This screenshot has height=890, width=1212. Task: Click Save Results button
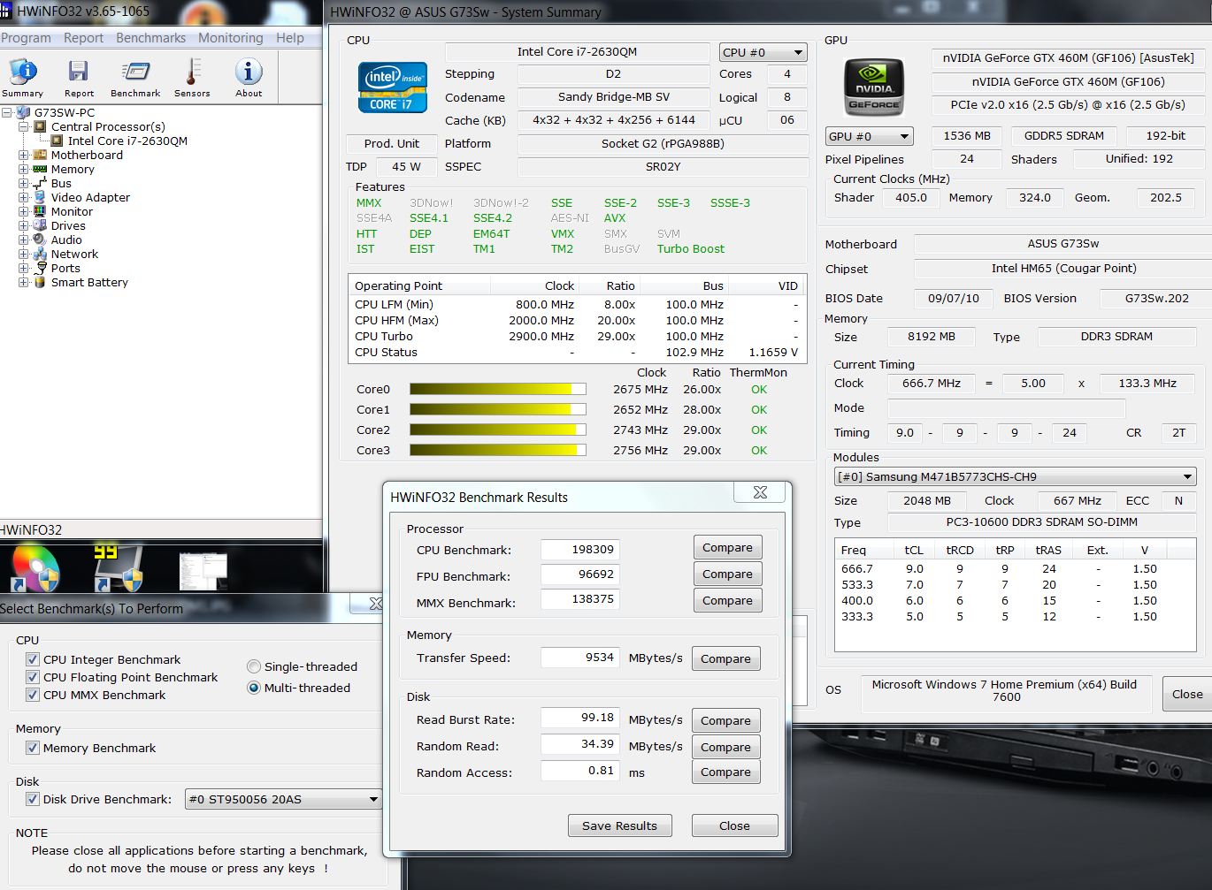(619, 825)
